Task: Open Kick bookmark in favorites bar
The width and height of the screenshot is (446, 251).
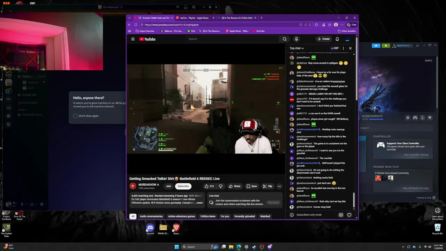Action: [x=191, y=31]
